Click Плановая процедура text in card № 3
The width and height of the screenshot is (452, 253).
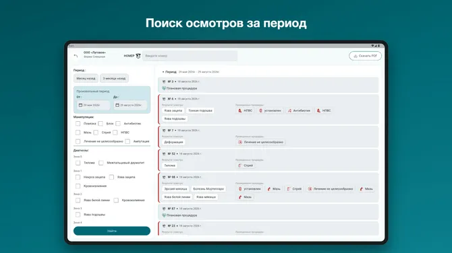point(182,88)
